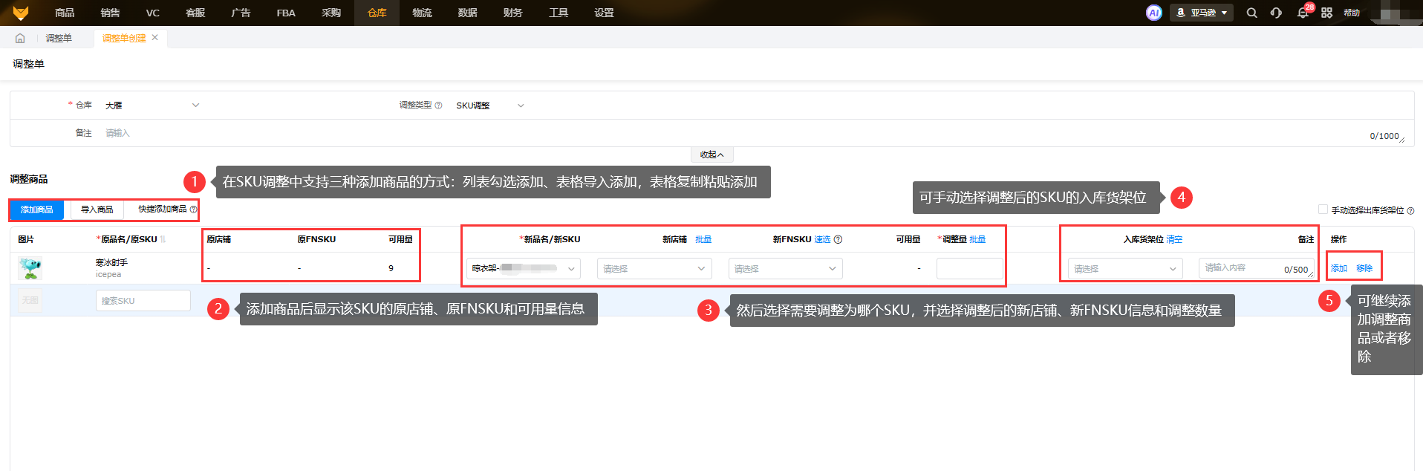Open the 仓库 menu
Viewport: 1423px width, 471px height.
(x=377, y=13)
